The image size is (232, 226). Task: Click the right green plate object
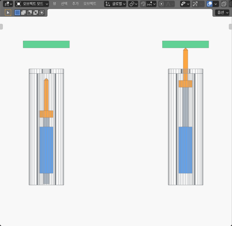[185, 44]
